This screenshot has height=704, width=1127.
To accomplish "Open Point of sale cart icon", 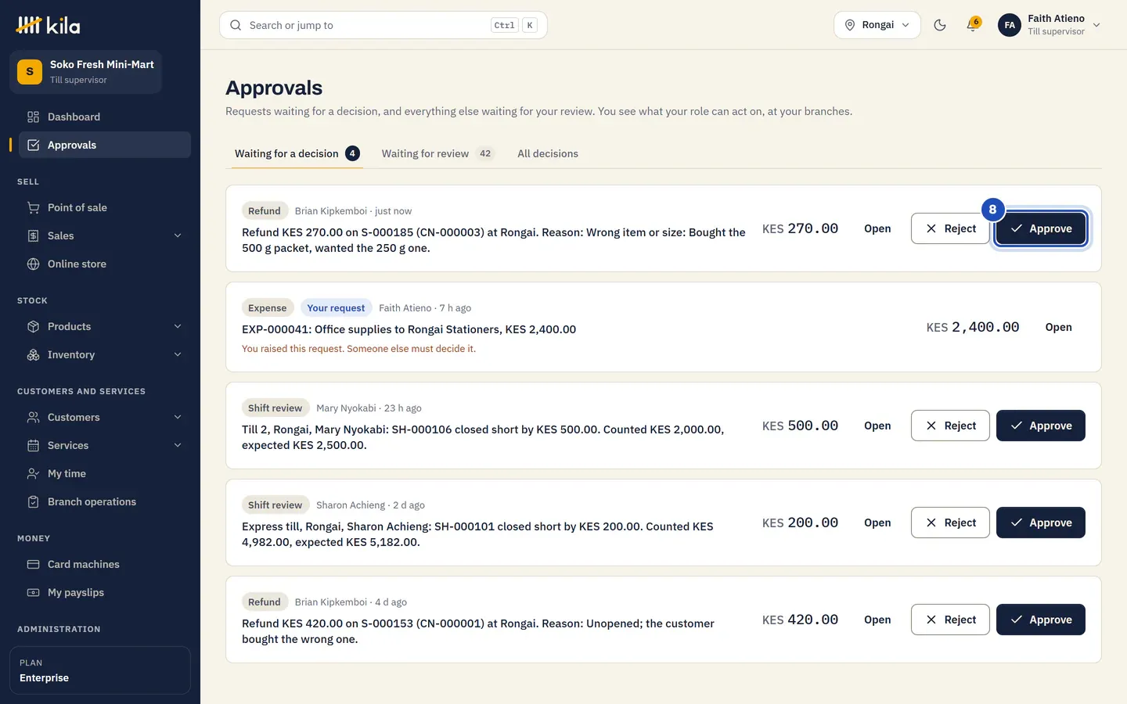I will [33, 207].
